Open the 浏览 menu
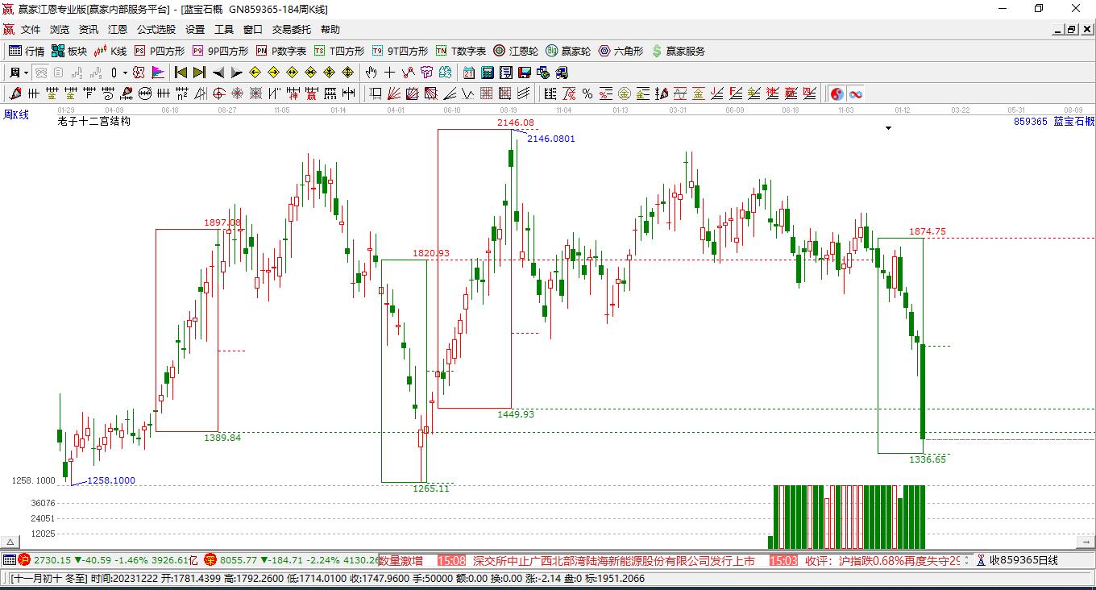Screen dimensions: 1096x590 (60, 30)
